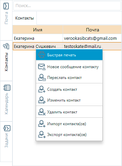Select Создать контакт menu entry
The height and width of the screenshot is (166, 122).
pyautogui.click(x=69, y=89)
